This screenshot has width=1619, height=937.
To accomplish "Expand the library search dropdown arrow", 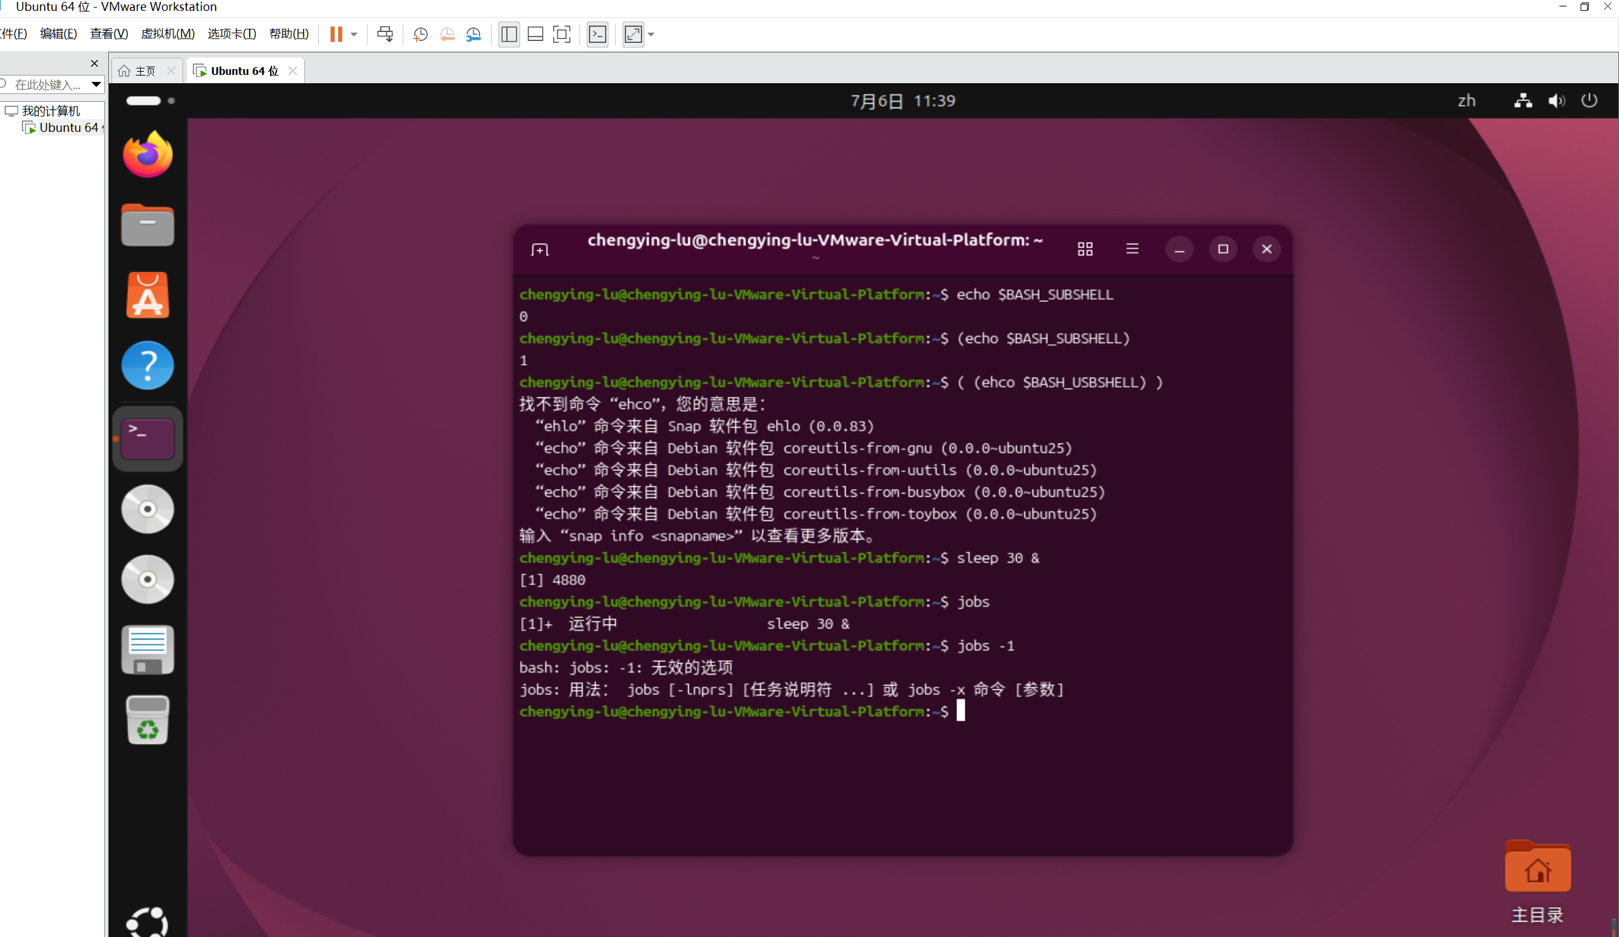I will [x=97, y=84].
